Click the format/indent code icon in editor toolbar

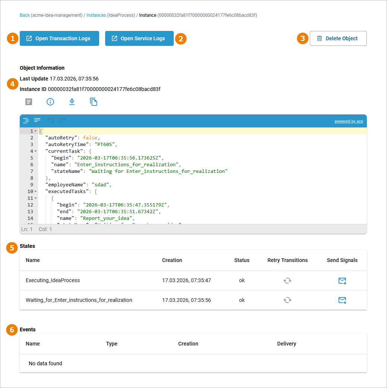tap(26, 120)
